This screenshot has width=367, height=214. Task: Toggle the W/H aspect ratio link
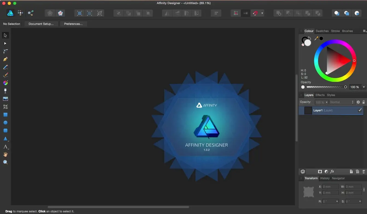tap(364, 190)
